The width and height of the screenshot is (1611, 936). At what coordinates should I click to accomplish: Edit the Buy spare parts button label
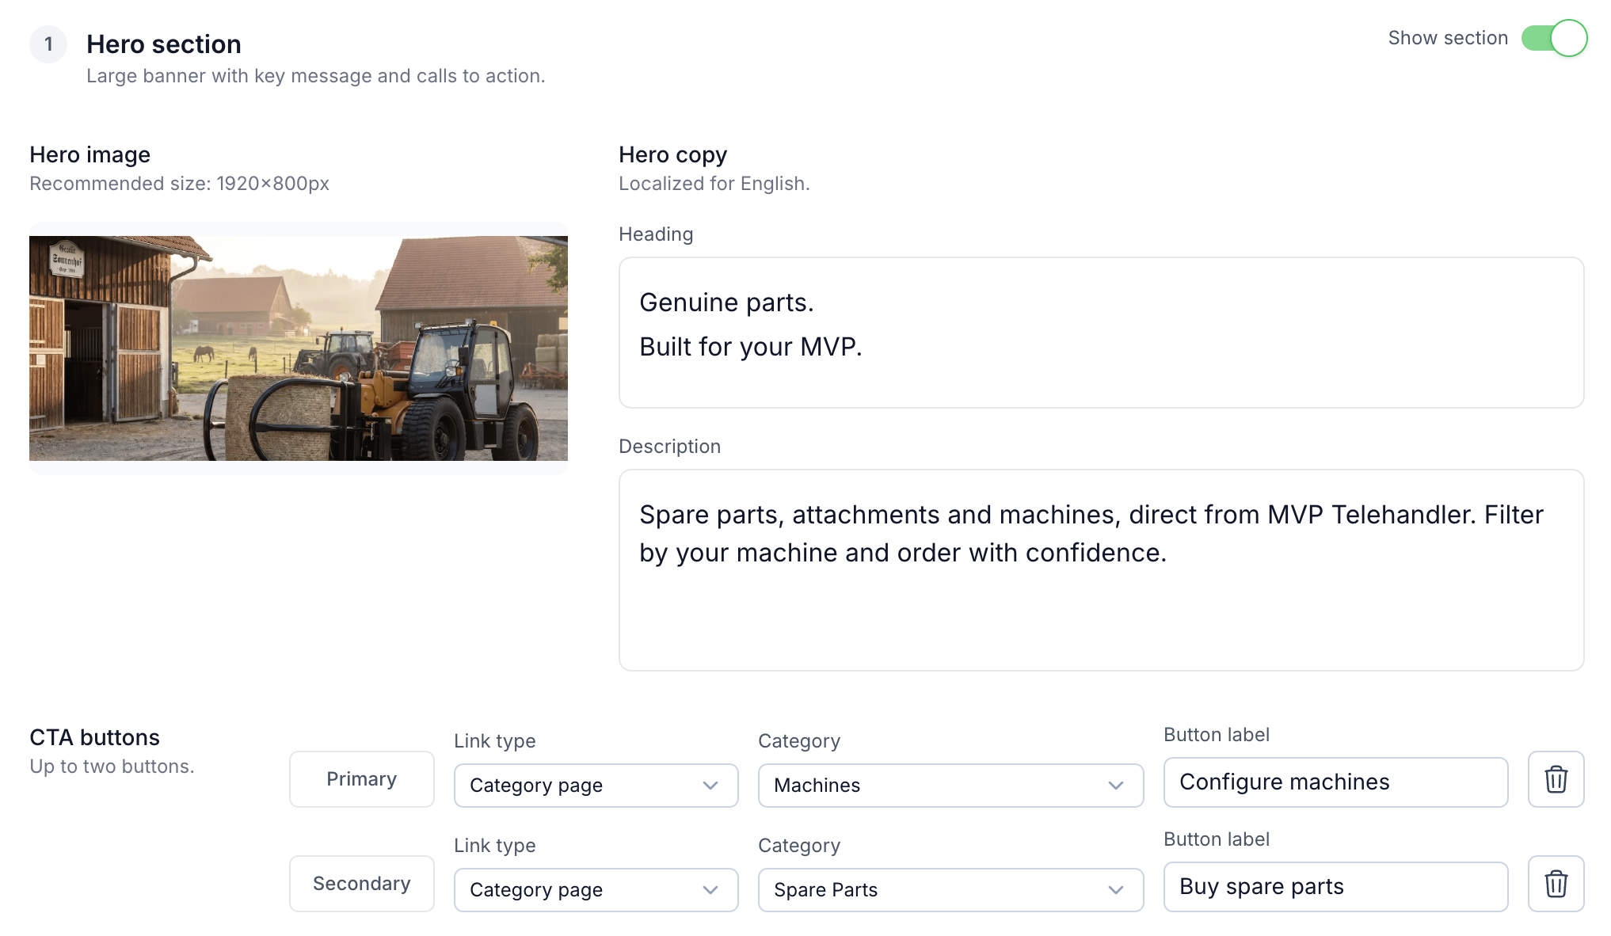point(1335,887)
